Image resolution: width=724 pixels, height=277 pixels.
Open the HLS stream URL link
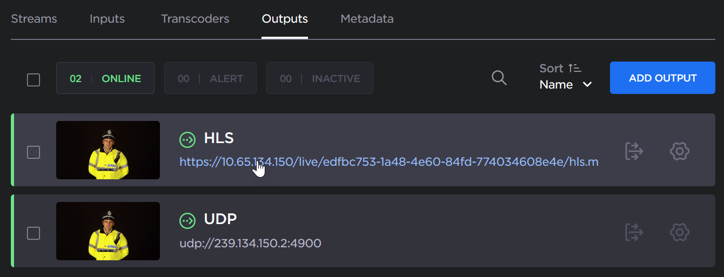388,162
